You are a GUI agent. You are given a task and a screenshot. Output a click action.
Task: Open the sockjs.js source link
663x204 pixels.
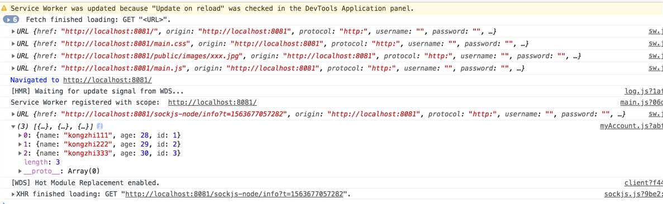(x=633, y=194)
